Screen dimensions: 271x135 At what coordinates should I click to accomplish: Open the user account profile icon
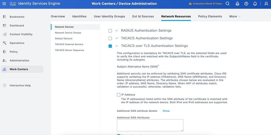coord(266,4)
